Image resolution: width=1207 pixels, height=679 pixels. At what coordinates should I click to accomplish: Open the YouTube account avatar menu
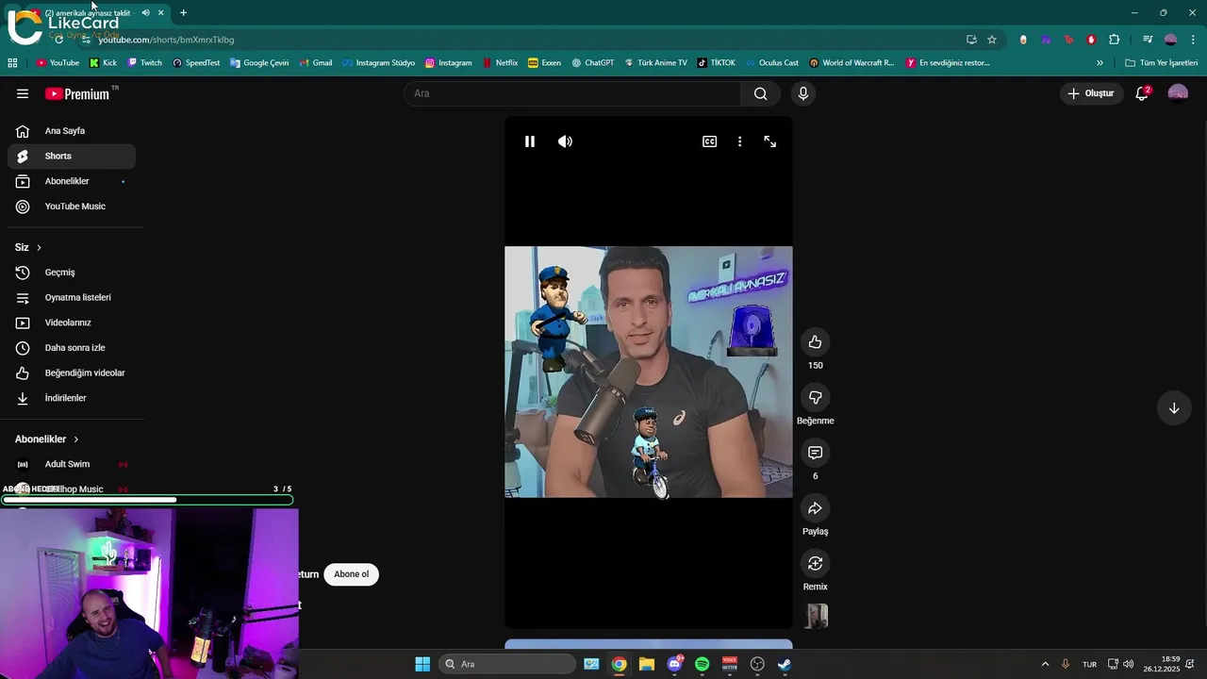click(1178, 93)
